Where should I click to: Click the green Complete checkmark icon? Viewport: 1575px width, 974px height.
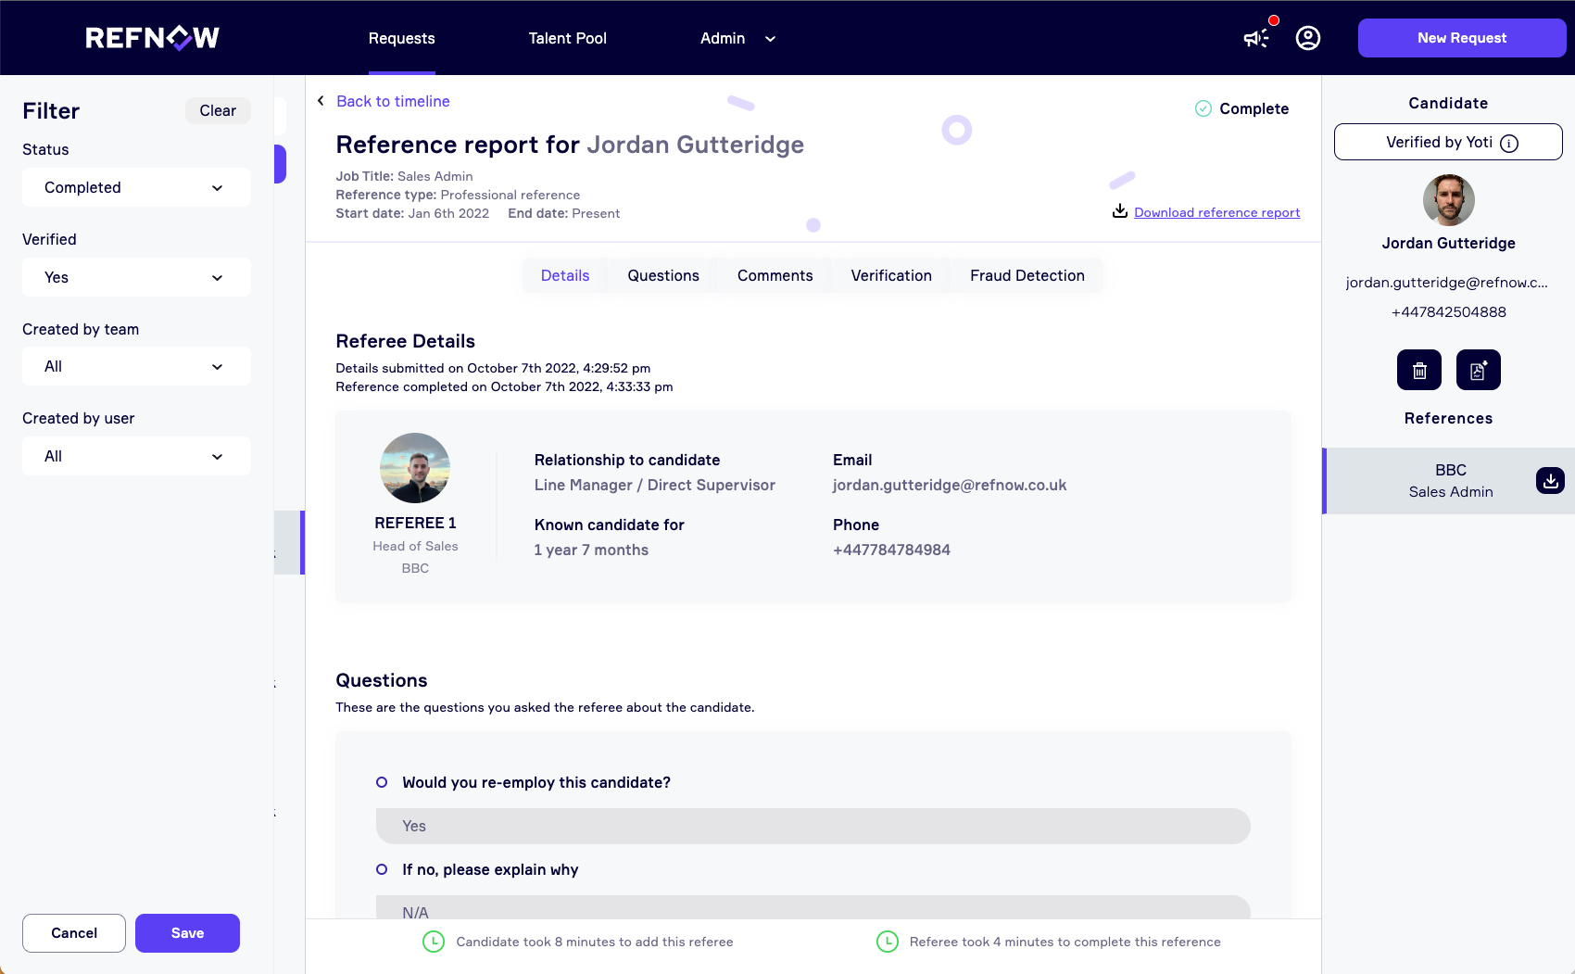pyautogui.click(x=1202, y=108)
